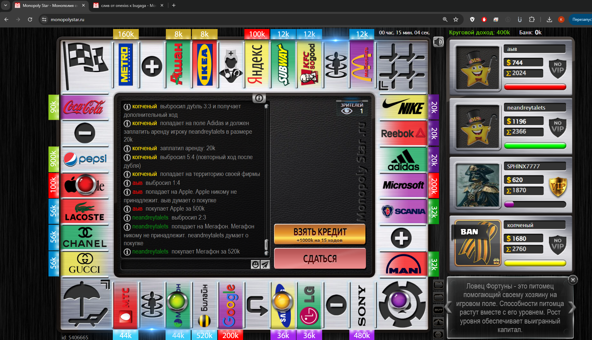Click the Nike property cell
Screen dimensions: 592x340
coord(403,107)
